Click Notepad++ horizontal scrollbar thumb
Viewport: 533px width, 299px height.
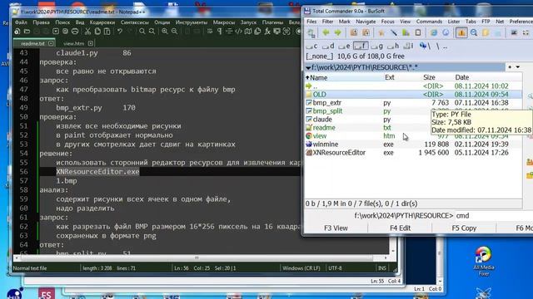(x=197, y=258)
